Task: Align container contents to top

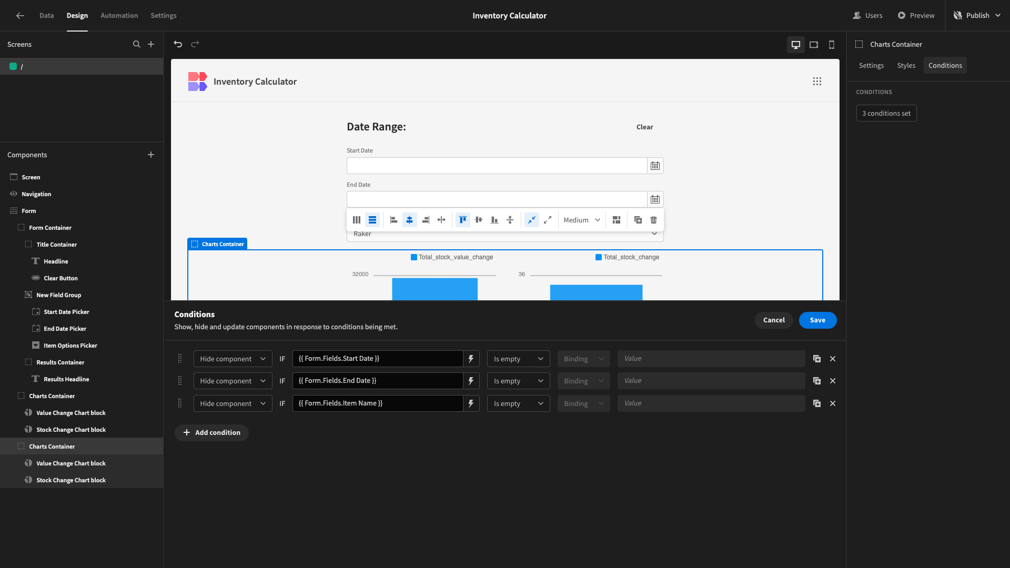Action: (x=463, y=220)
